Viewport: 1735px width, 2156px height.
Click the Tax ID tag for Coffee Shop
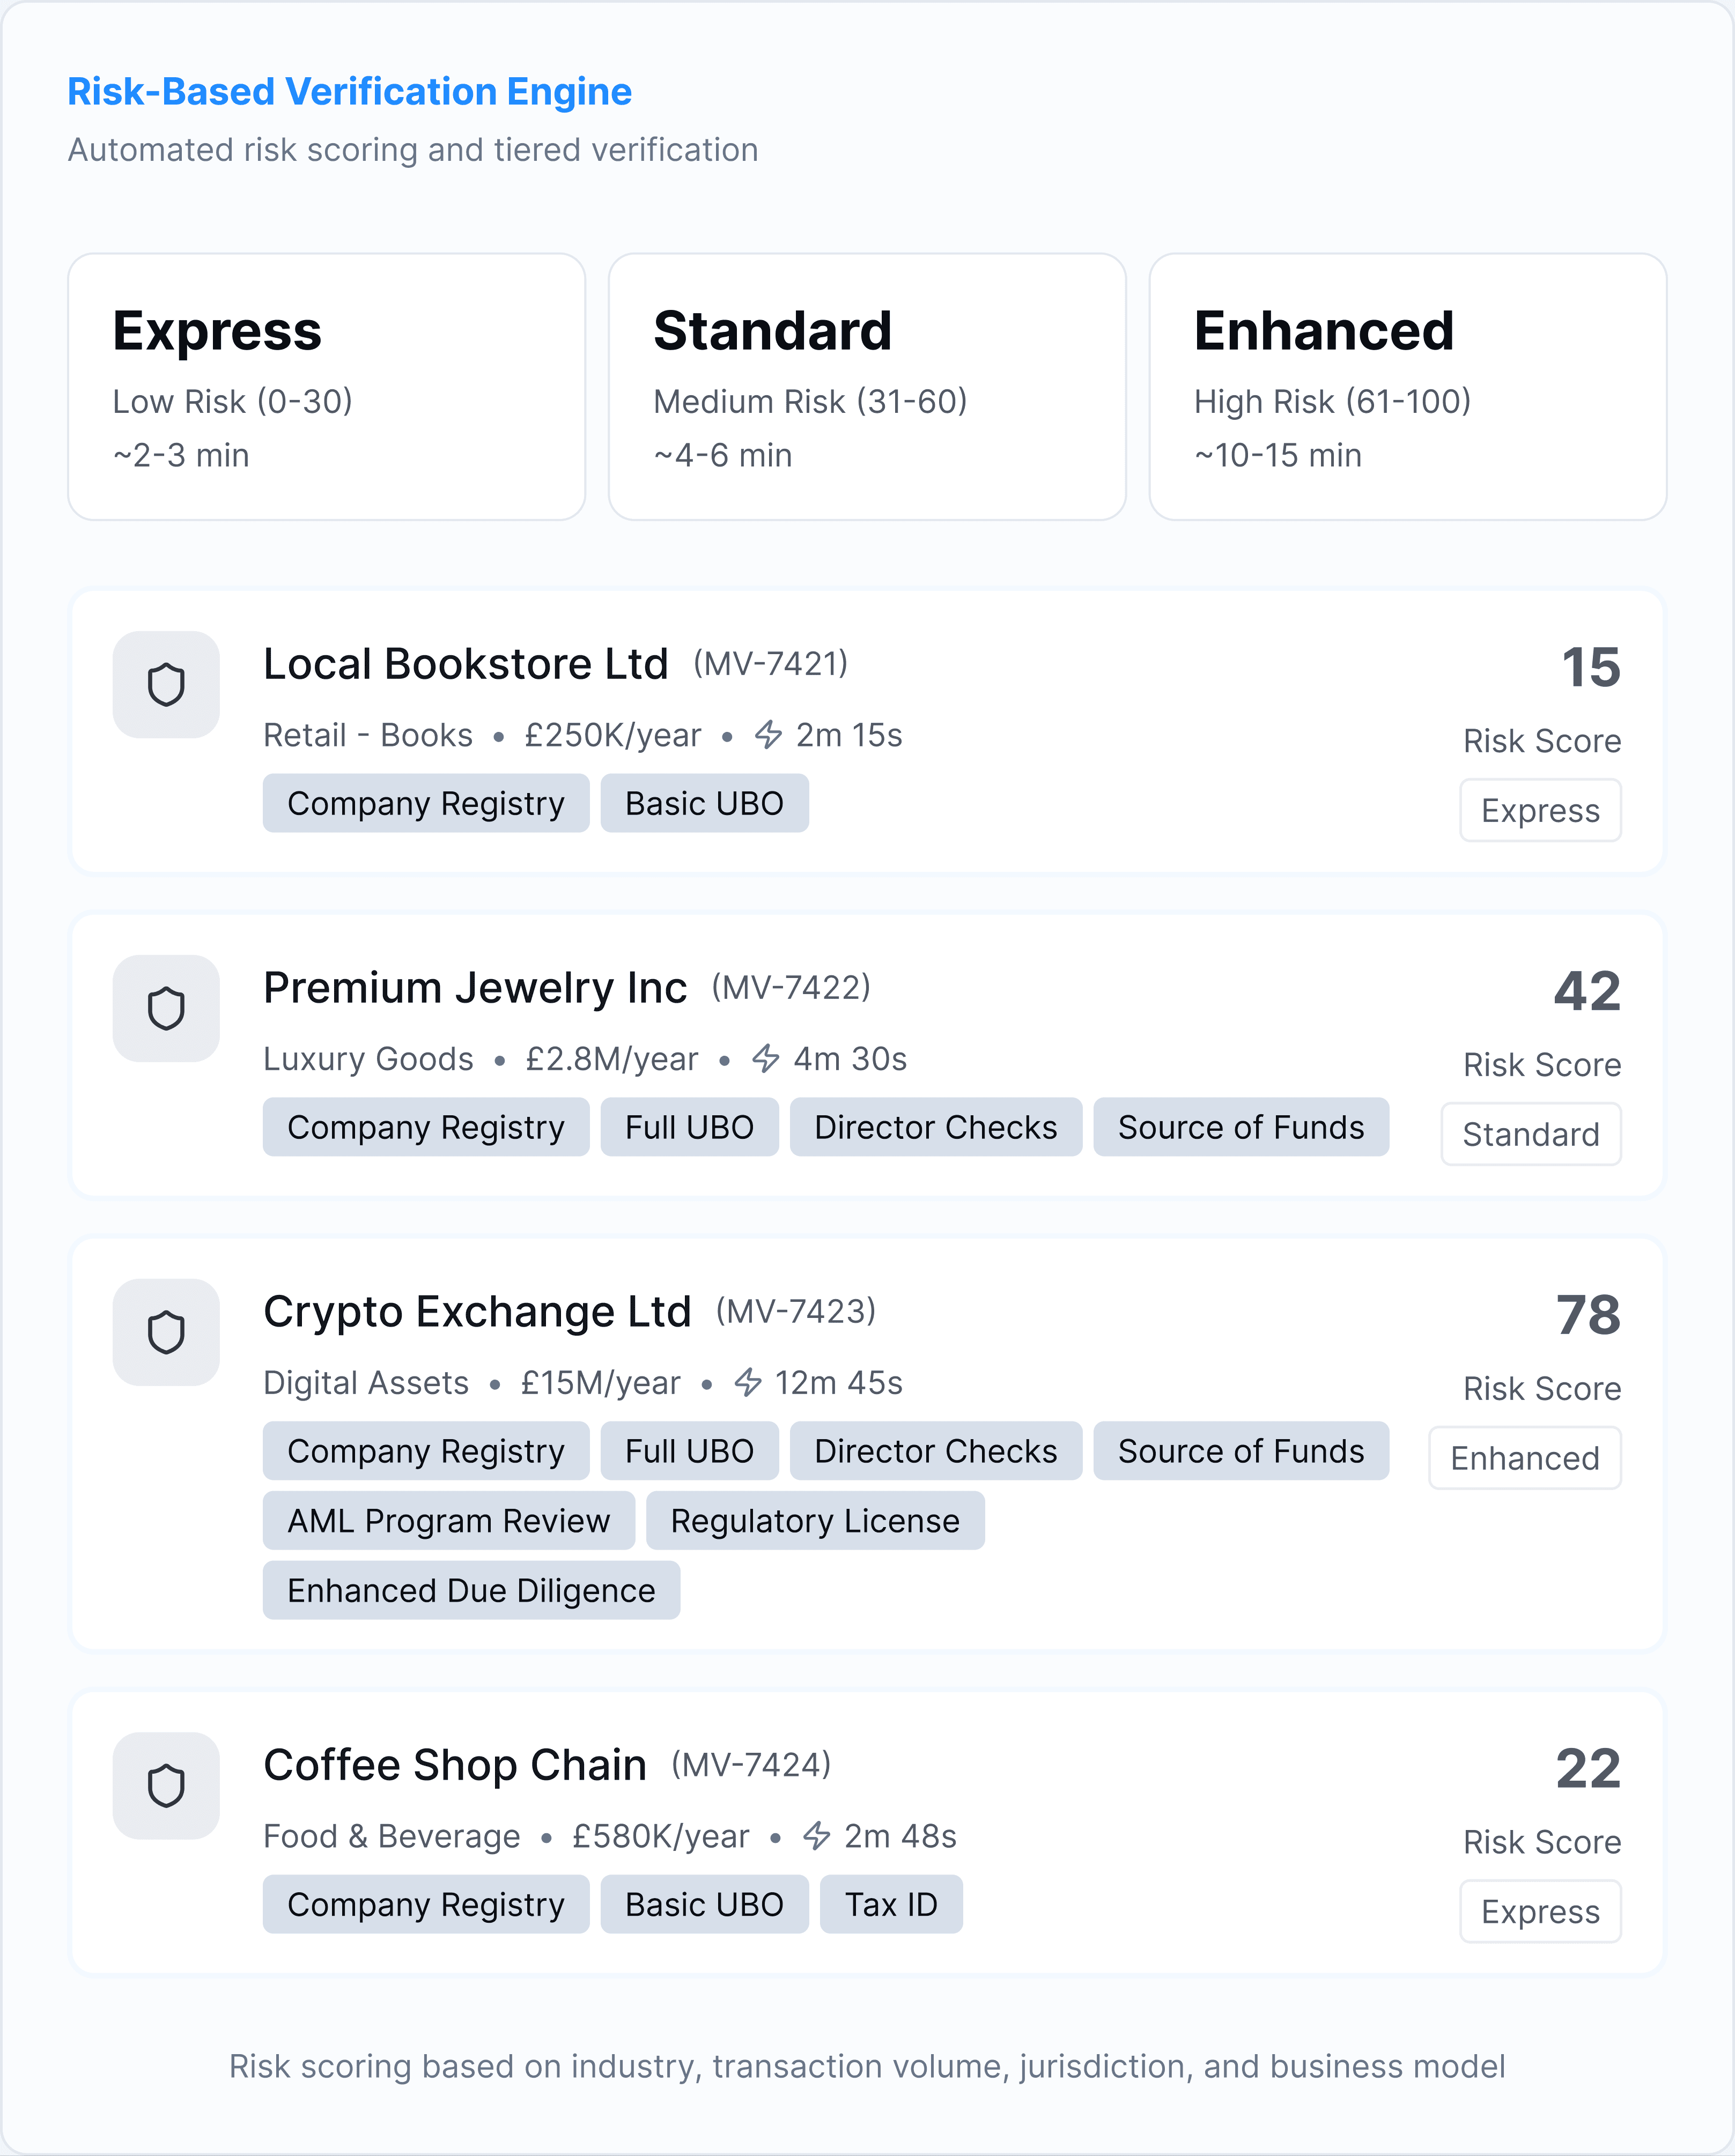891,1905
